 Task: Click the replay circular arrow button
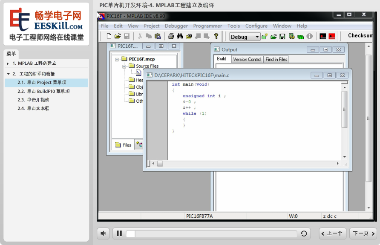pyautogui.click(x=304, y=233)
